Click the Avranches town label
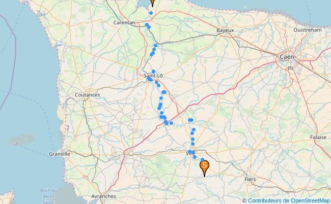This screenshot has height=204, width=331. coord(103,196)
